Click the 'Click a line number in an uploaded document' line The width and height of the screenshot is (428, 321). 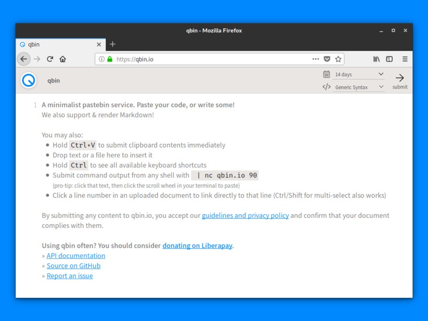[x=219, y=195]
